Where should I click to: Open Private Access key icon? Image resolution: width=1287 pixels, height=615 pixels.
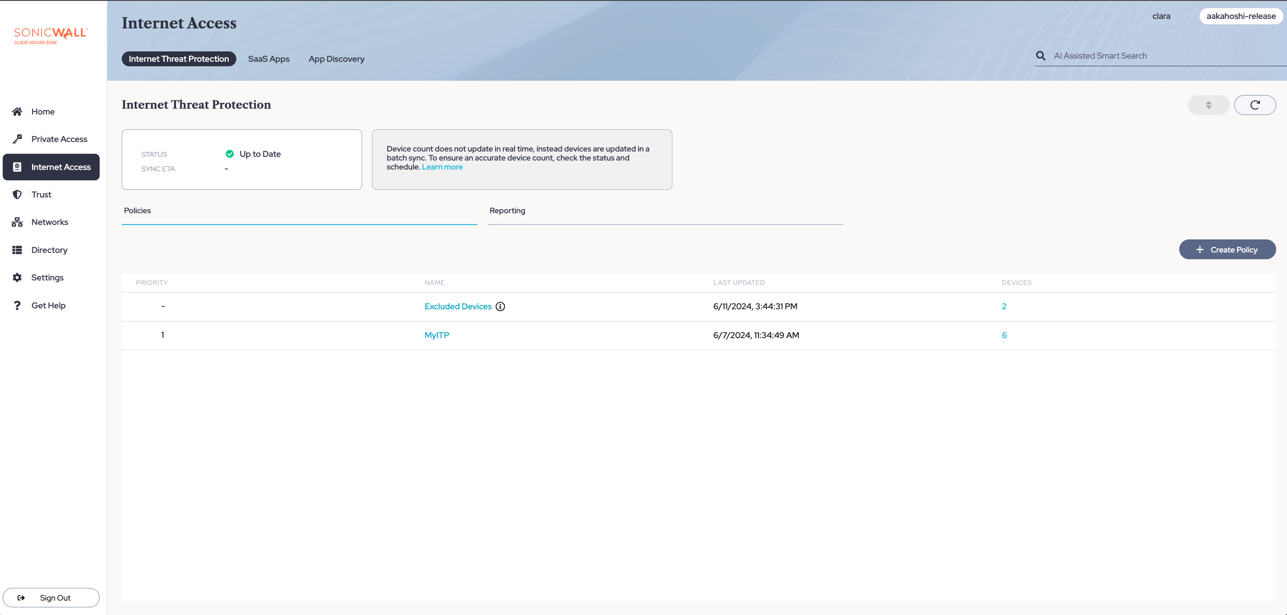(17, 139)
